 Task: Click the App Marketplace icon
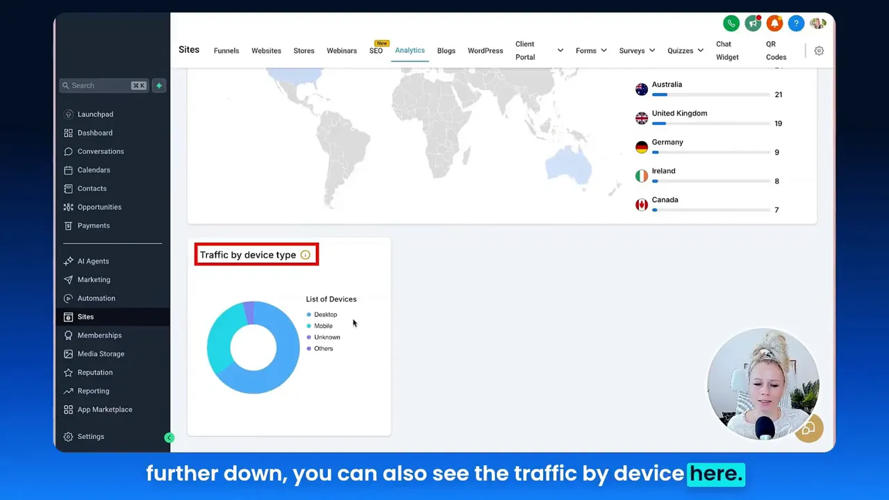(x=68, y=410)
